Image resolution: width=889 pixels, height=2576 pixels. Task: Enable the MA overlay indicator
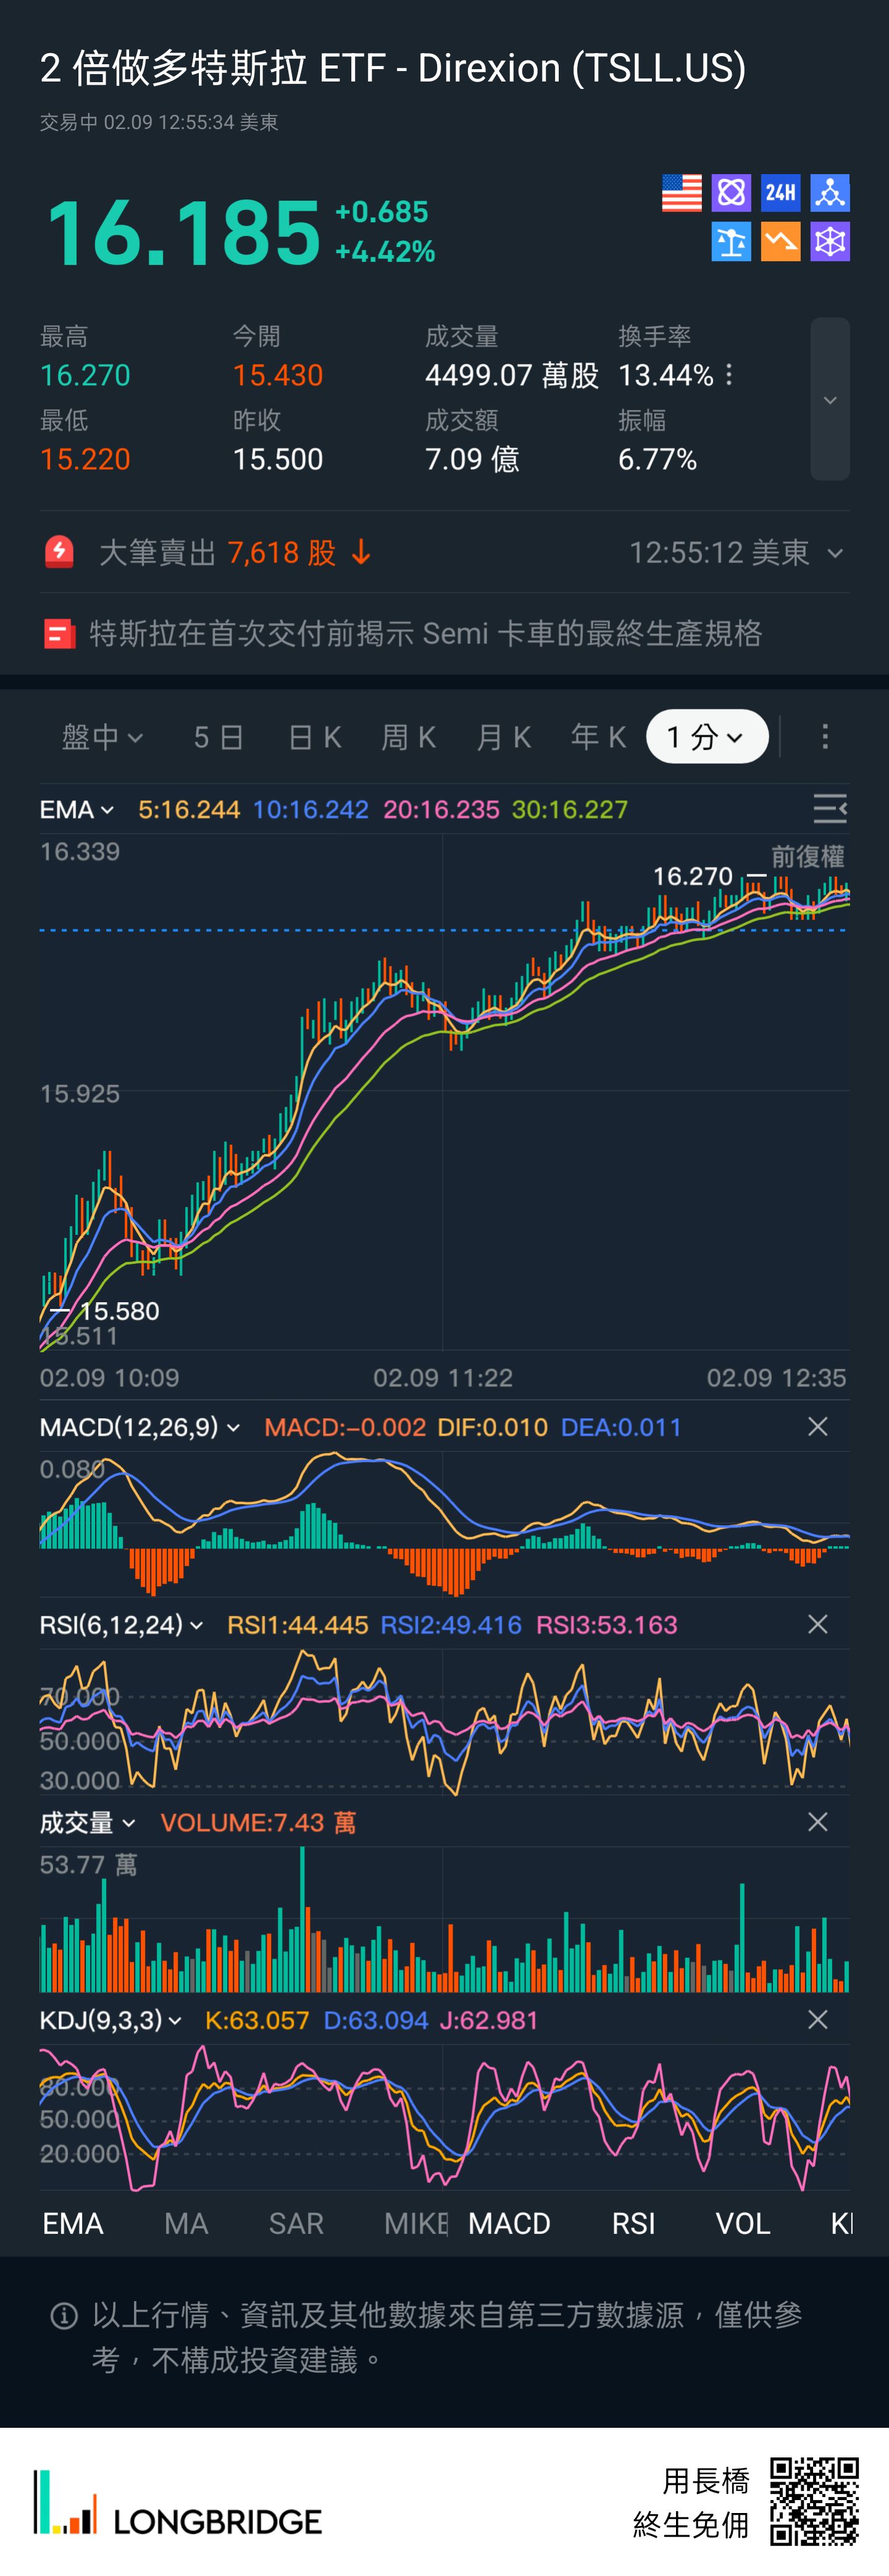click(186, 2223)
